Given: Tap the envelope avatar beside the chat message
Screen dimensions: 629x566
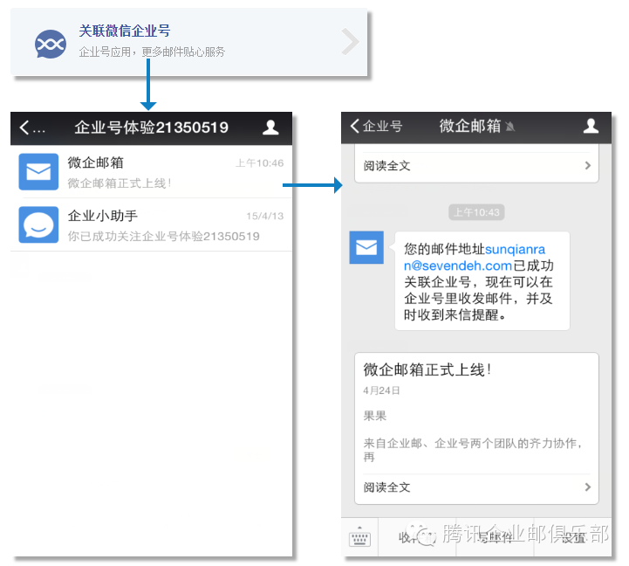Looking at the screenshot, I should point(366,247).
